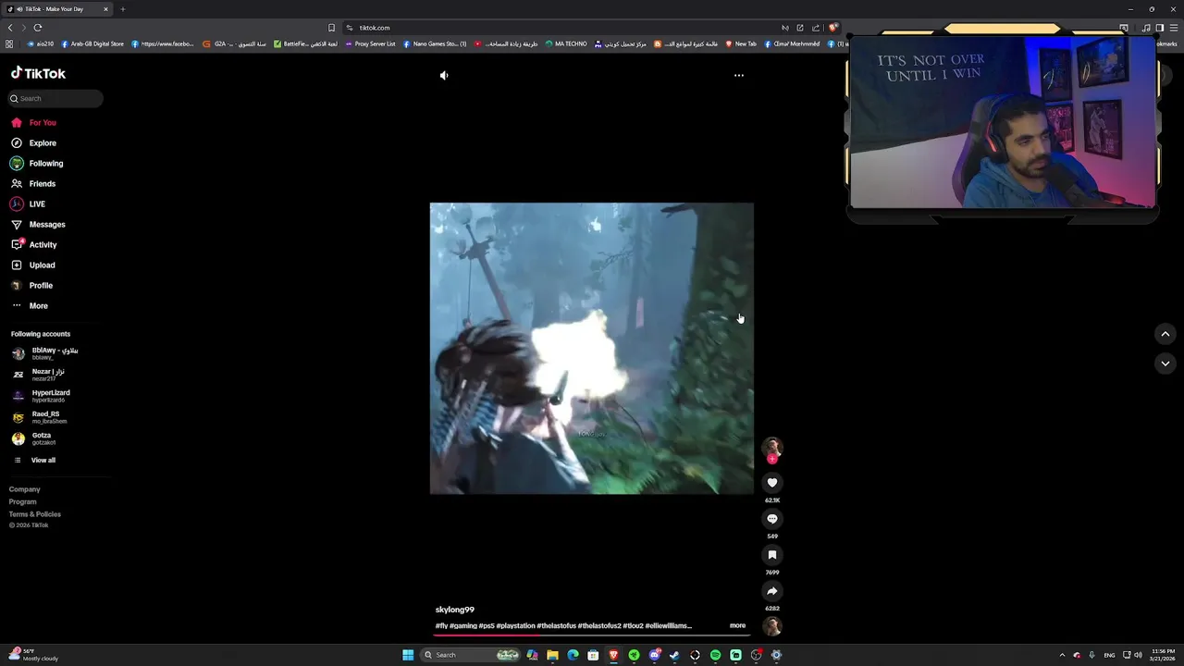Click browser back arrow
Screen dimensions: 1184x666
[10, 28]
